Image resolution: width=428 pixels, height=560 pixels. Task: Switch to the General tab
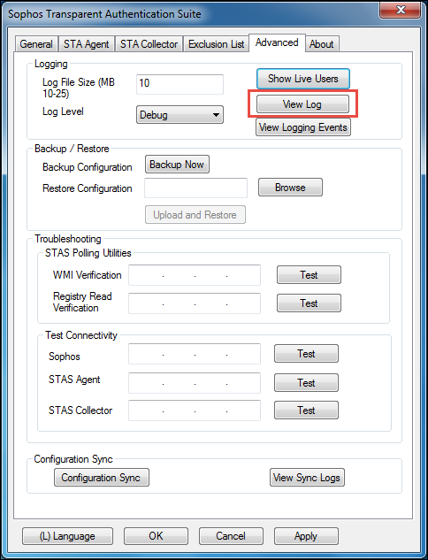(x=36, y=44)
